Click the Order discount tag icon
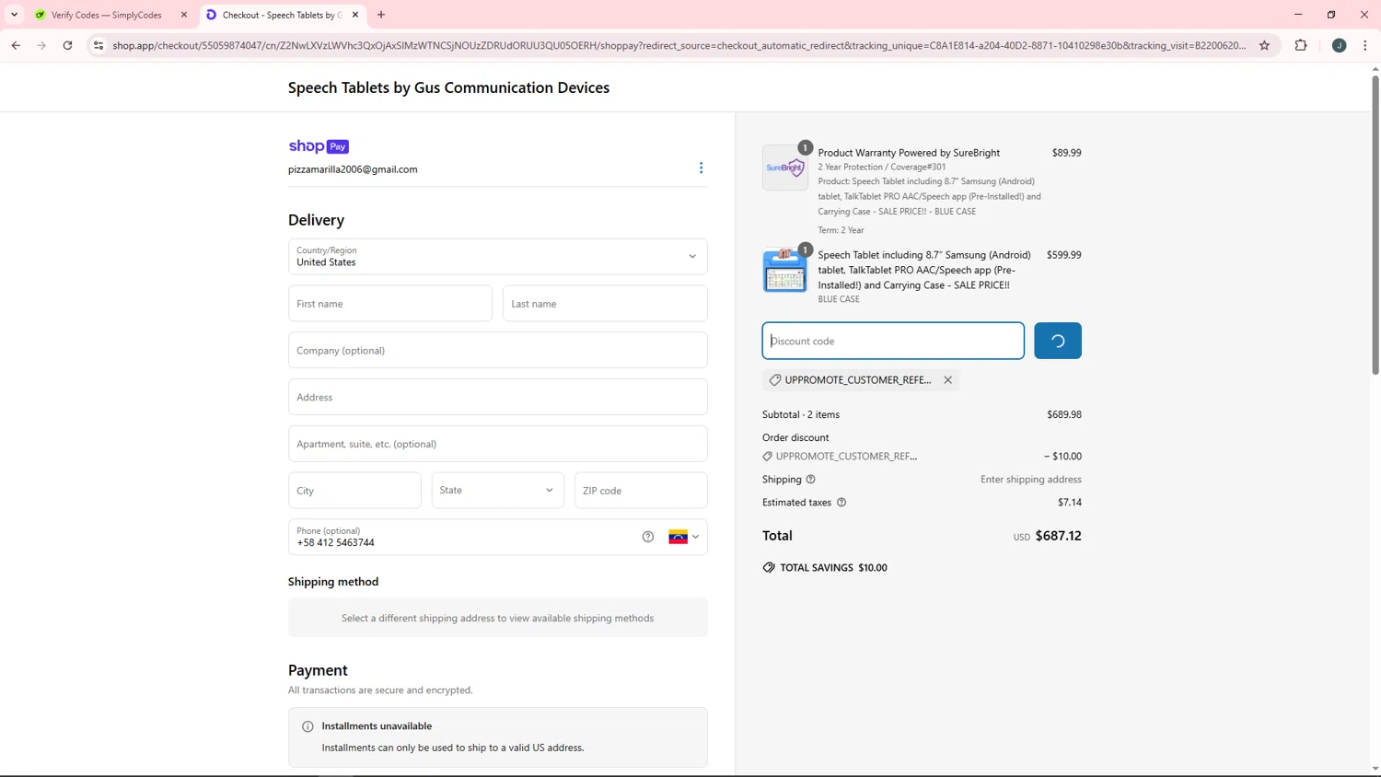 click(x=768, y=457)
